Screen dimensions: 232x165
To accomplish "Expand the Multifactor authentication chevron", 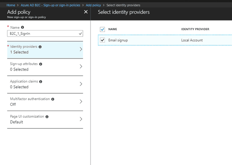I will coord(81,101).
